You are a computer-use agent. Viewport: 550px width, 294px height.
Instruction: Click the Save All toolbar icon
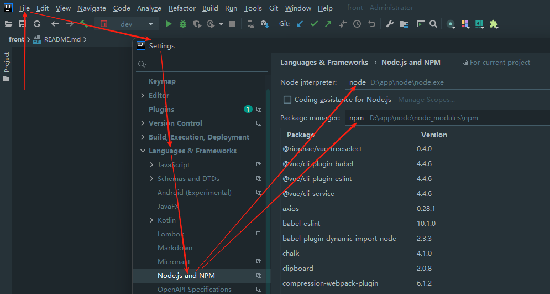(x=23, y=24)
